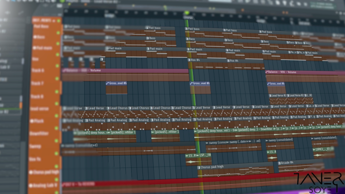
Task: Open the Arcade #4 clip menu icon
Action: pos(279,163)
